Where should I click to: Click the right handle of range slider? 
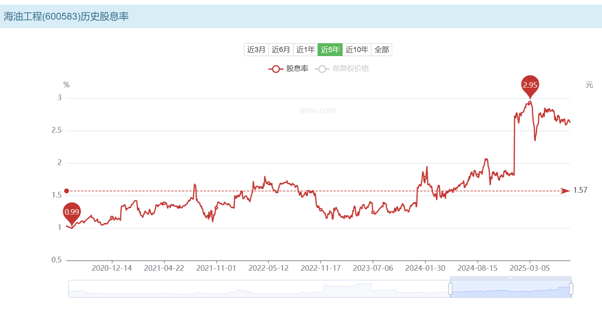571,289
